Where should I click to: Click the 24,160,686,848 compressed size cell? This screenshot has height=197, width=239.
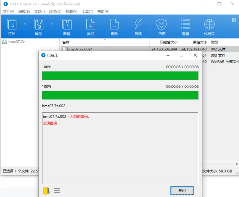[164, 49]
